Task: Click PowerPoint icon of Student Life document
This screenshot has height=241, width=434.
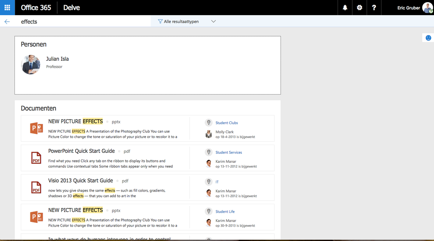Action: (x=36, y=217)
